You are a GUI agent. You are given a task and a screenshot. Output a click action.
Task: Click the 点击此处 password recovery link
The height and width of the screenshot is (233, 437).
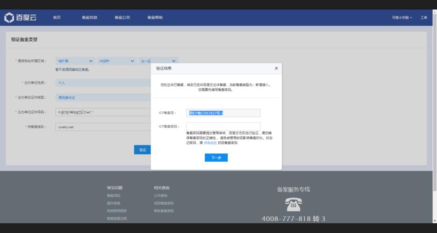pos(210,143)
